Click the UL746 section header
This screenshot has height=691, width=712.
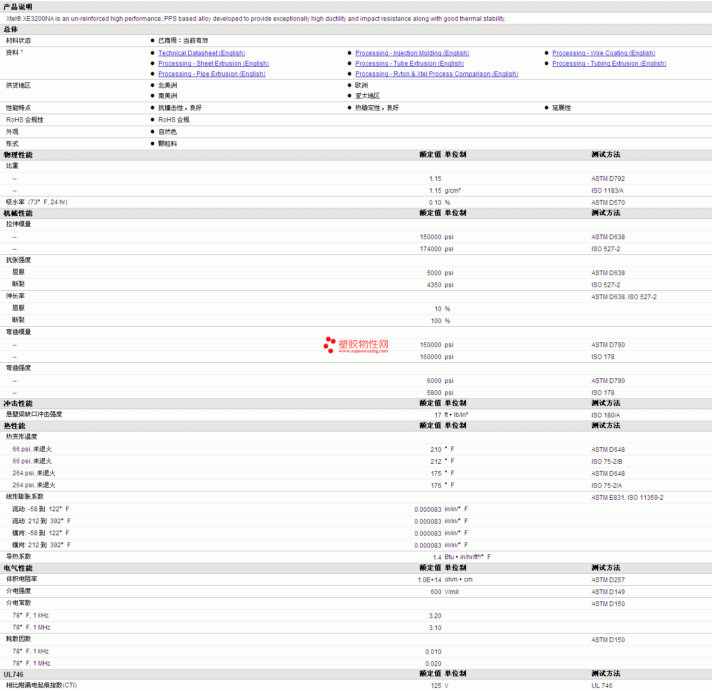pos(14,674)
